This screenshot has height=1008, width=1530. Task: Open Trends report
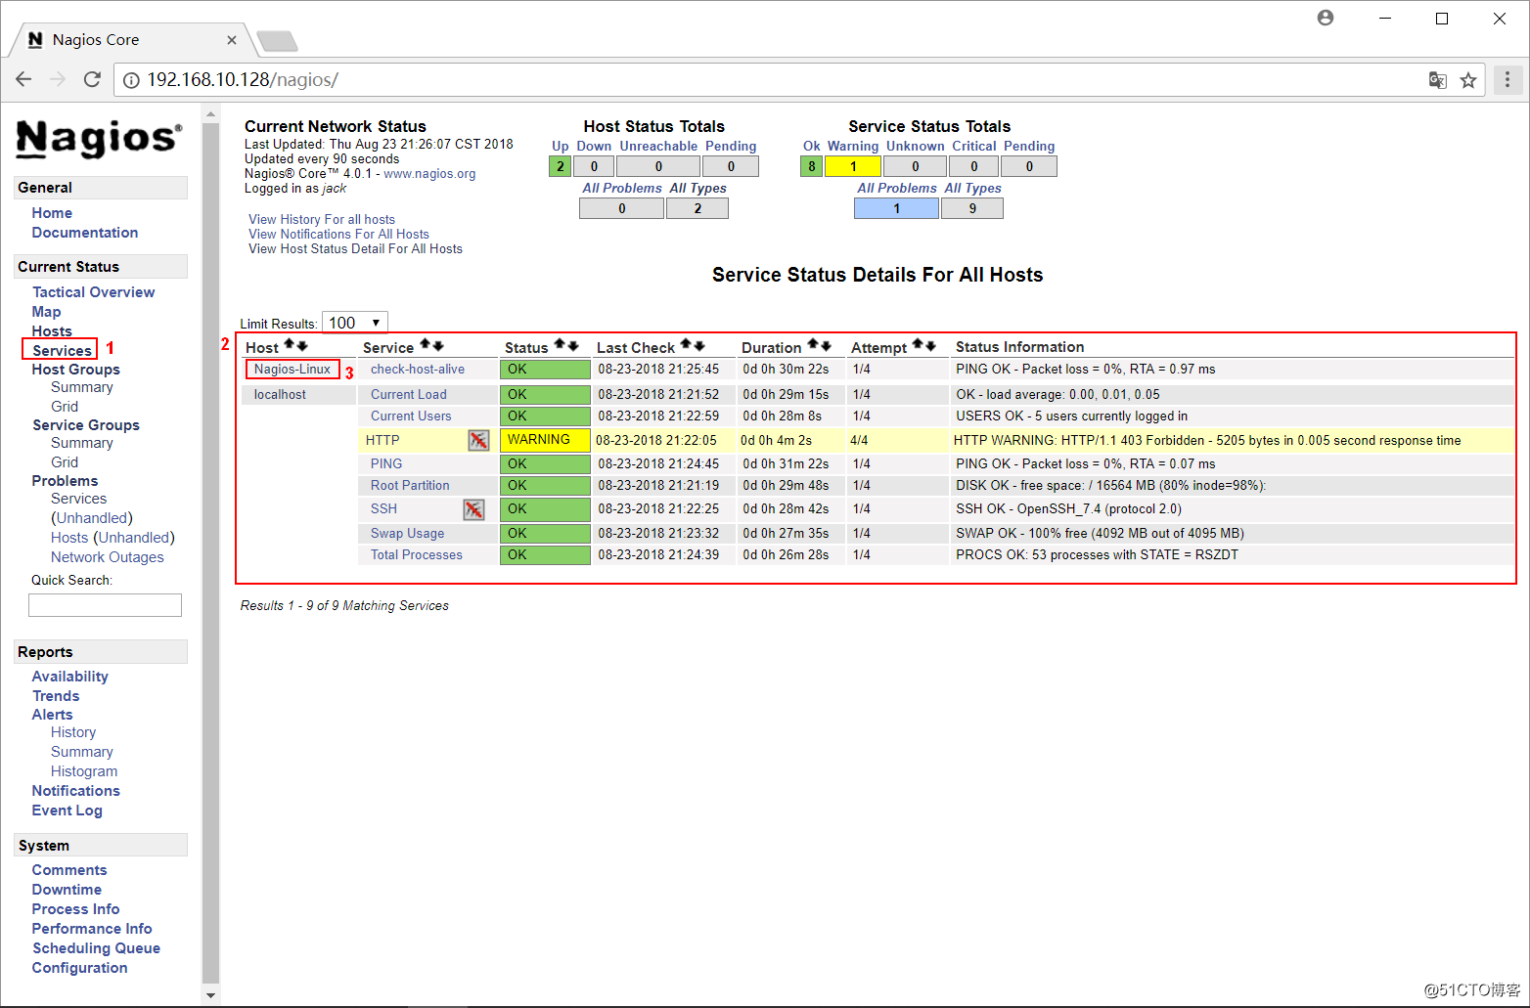click(x=56, y=696)
